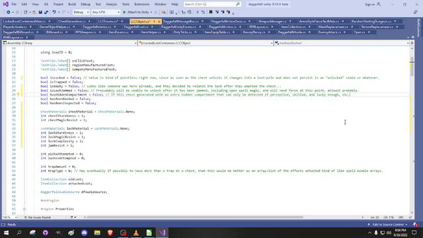Open the Windows Action Center notifications
Viewport: 423px width, 238px height.
(x=414, y=233)
